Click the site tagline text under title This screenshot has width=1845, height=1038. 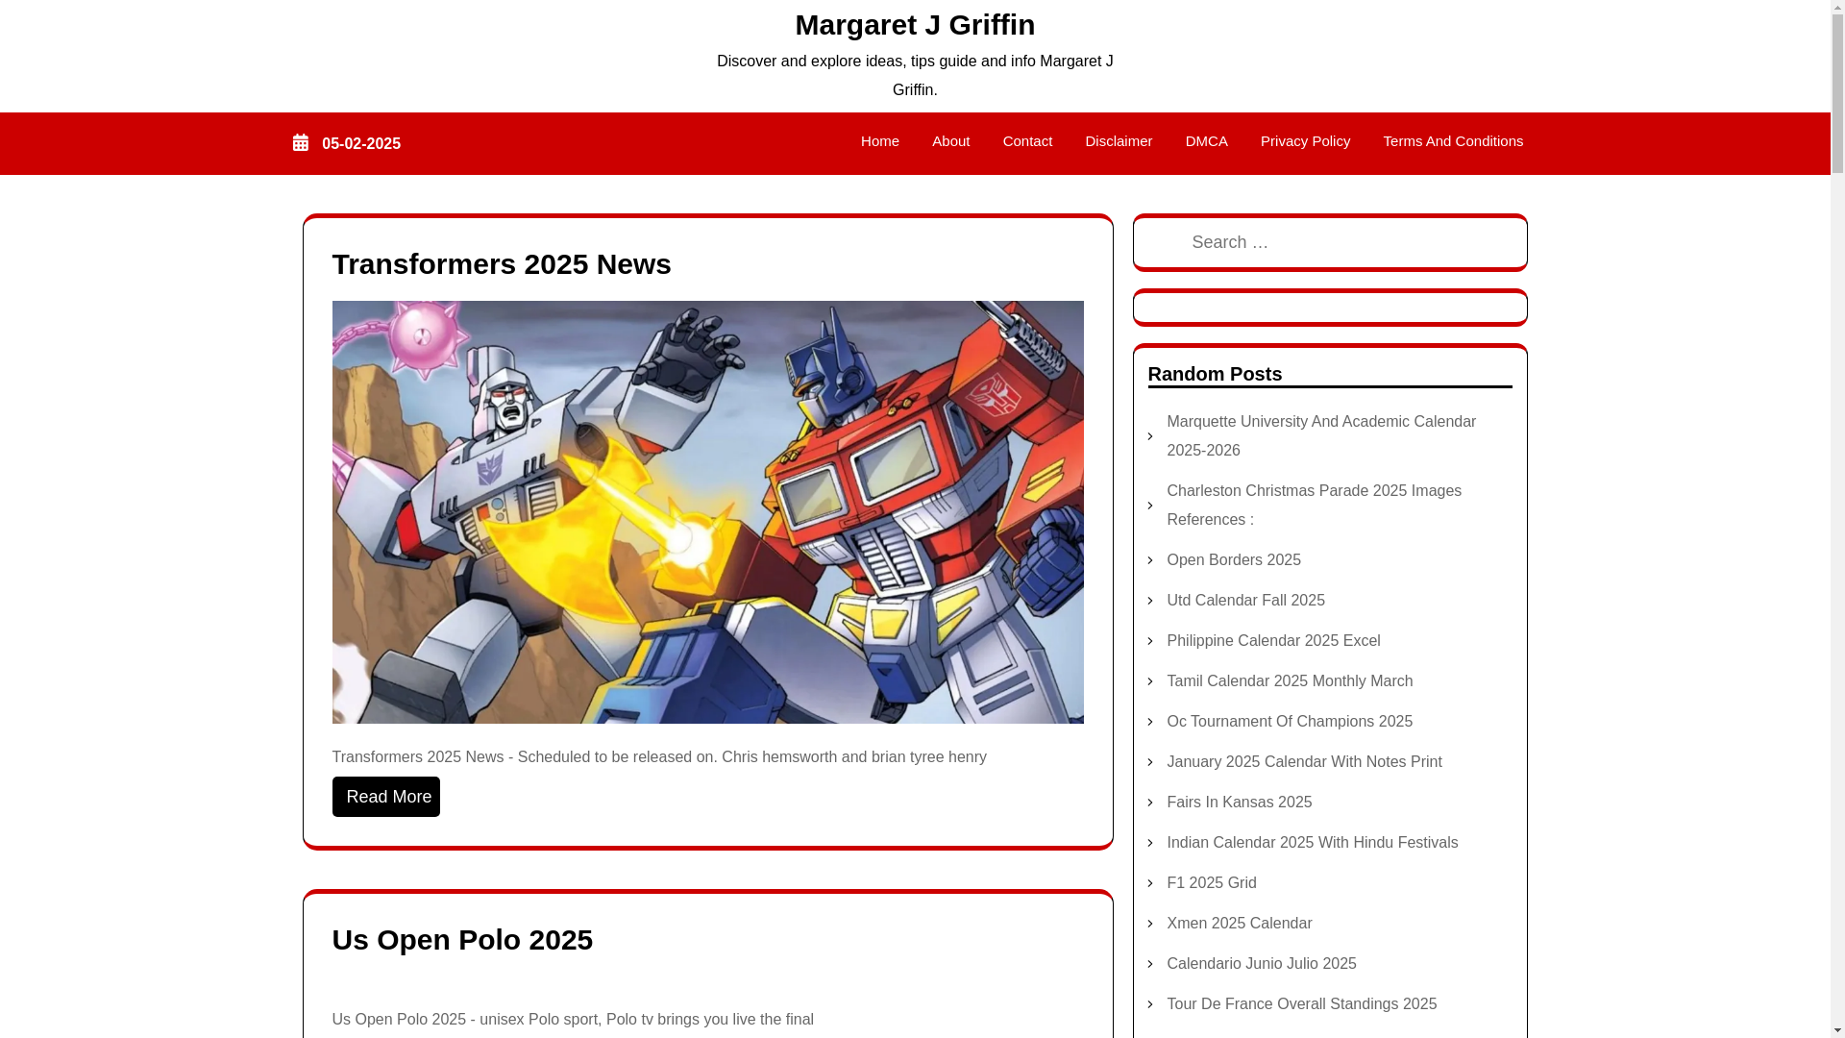[x=915, y=76]
